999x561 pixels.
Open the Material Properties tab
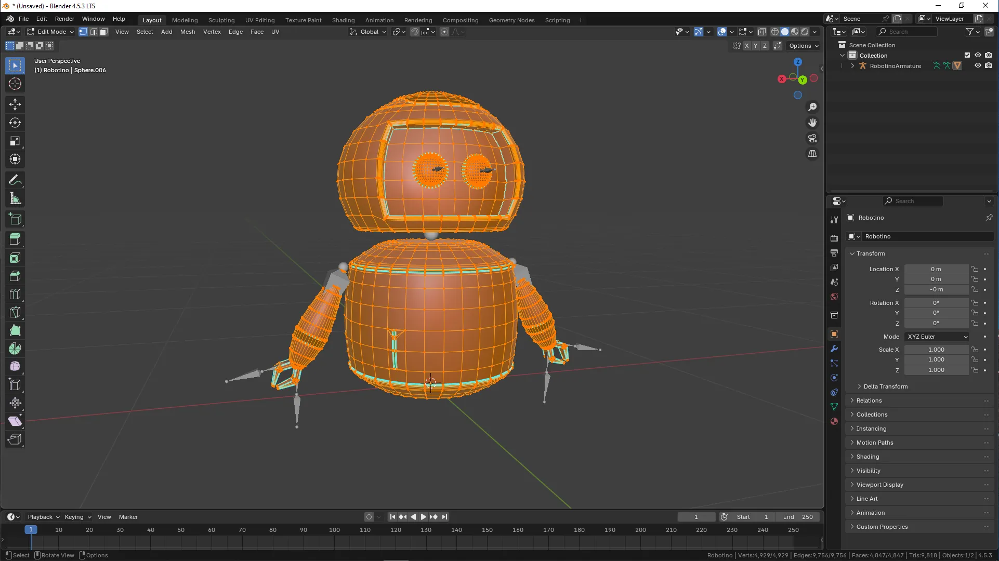834,421
